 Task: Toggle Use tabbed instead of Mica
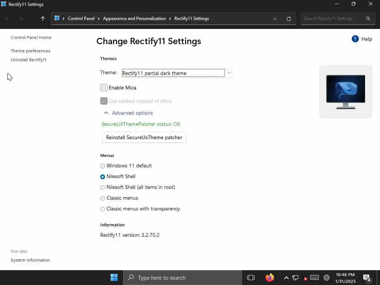point(104,101)
